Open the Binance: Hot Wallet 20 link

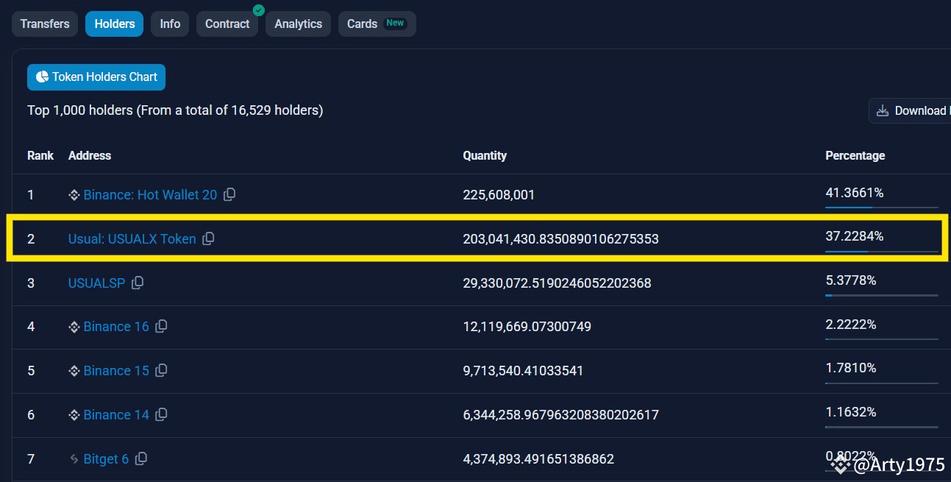pyautogui.click(x=150, y=194)
